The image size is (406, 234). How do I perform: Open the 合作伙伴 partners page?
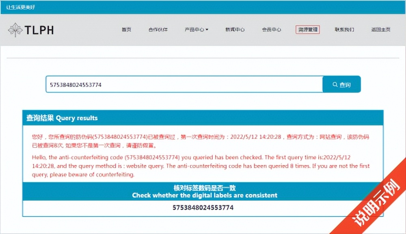158,30
